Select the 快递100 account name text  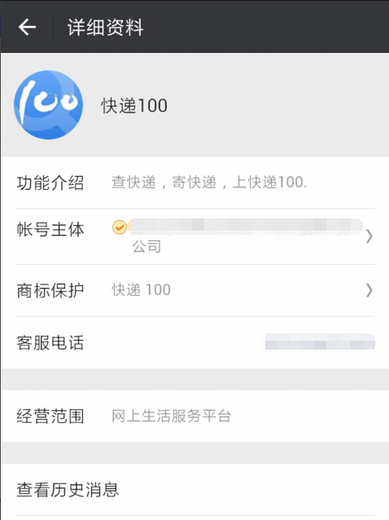click(x=134, y=106)
